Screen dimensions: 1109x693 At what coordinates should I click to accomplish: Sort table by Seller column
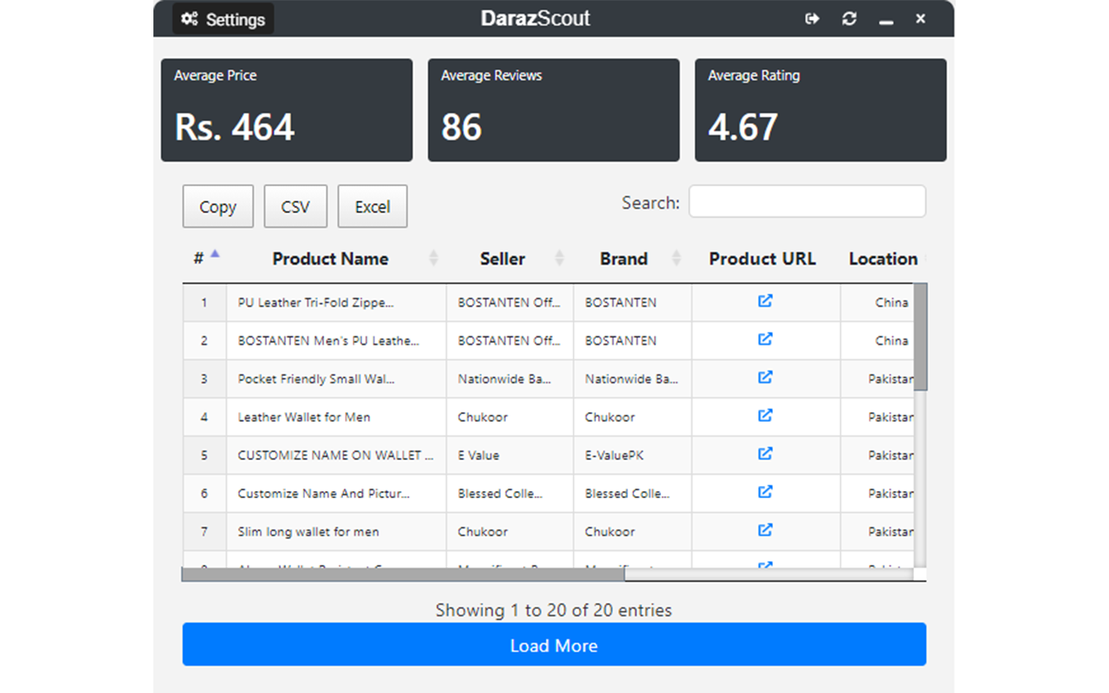[503, 259]
